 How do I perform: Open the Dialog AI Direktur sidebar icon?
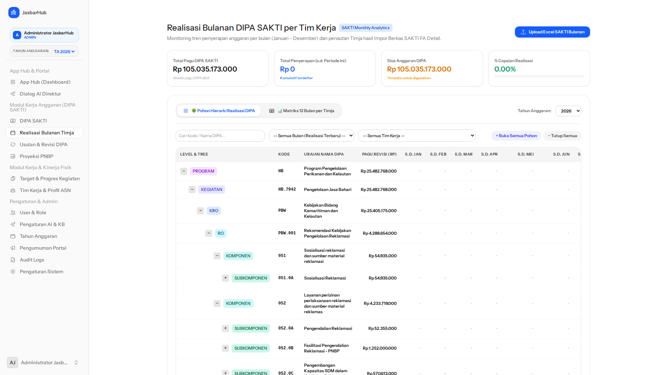13,94
